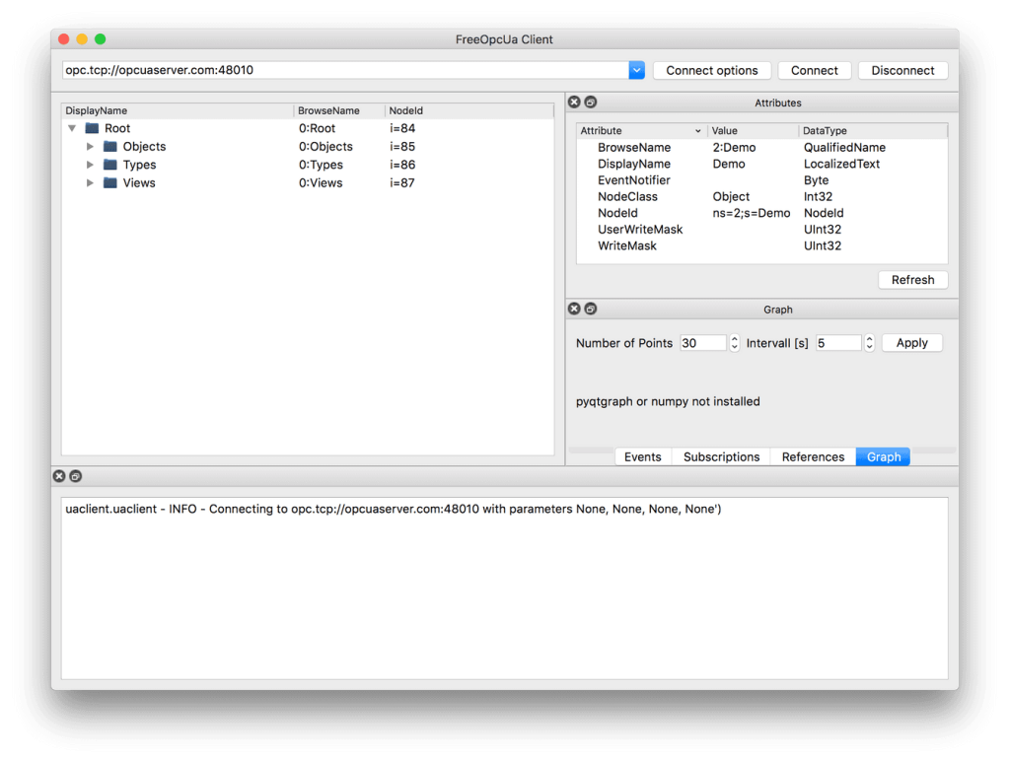Expand the Views tree node
The image size is (1010, 763).
click(90, 183)
